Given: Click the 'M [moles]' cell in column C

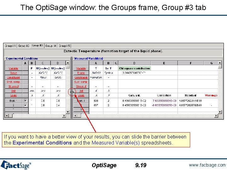Looking at the screenshot, I should [x=43, y=68].
